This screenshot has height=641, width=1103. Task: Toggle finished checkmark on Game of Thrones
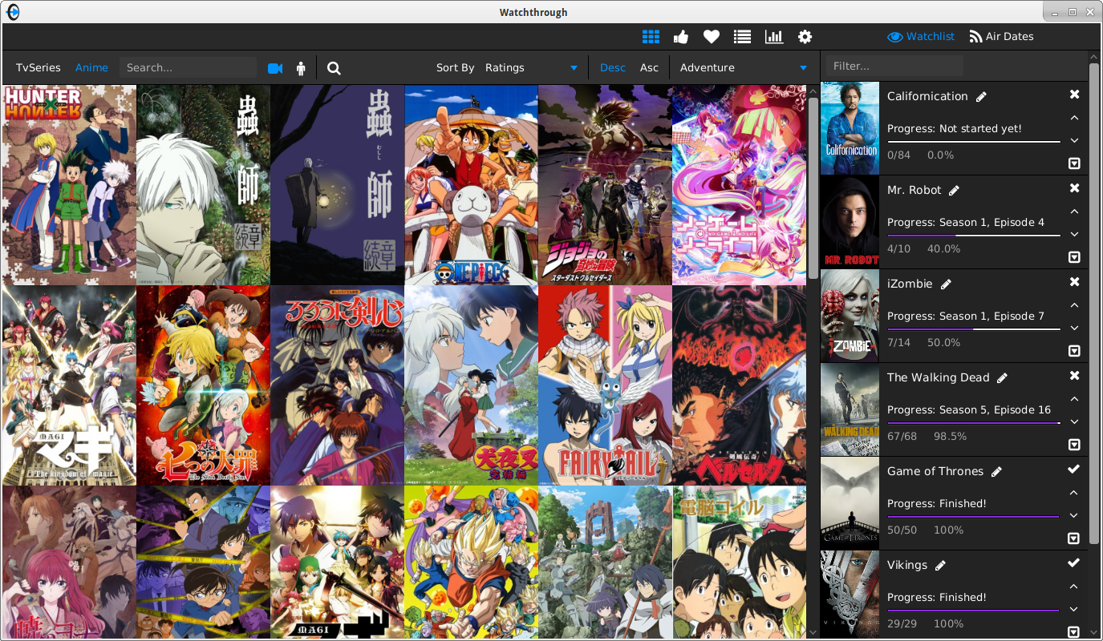[1074, 470]
